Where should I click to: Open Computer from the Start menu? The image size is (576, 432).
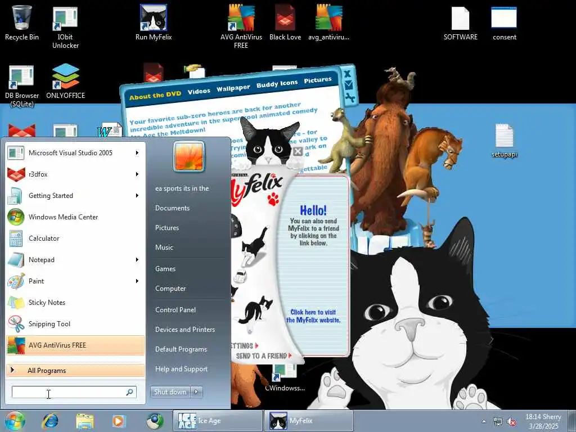170,289
